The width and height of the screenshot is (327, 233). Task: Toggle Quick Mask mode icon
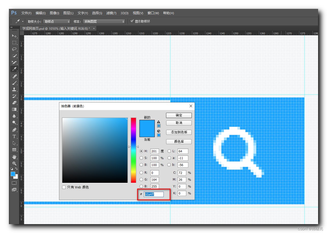(x=14, y=183)
